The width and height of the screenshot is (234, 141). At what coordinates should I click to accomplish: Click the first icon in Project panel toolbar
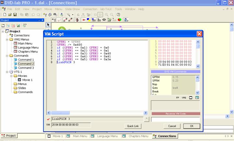[3, 26]
